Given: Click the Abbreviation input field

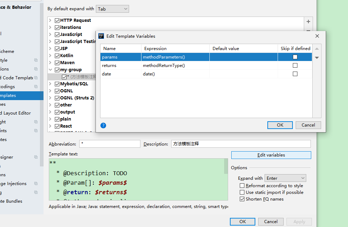Looking at the screenshot, I should click(110, 144).
